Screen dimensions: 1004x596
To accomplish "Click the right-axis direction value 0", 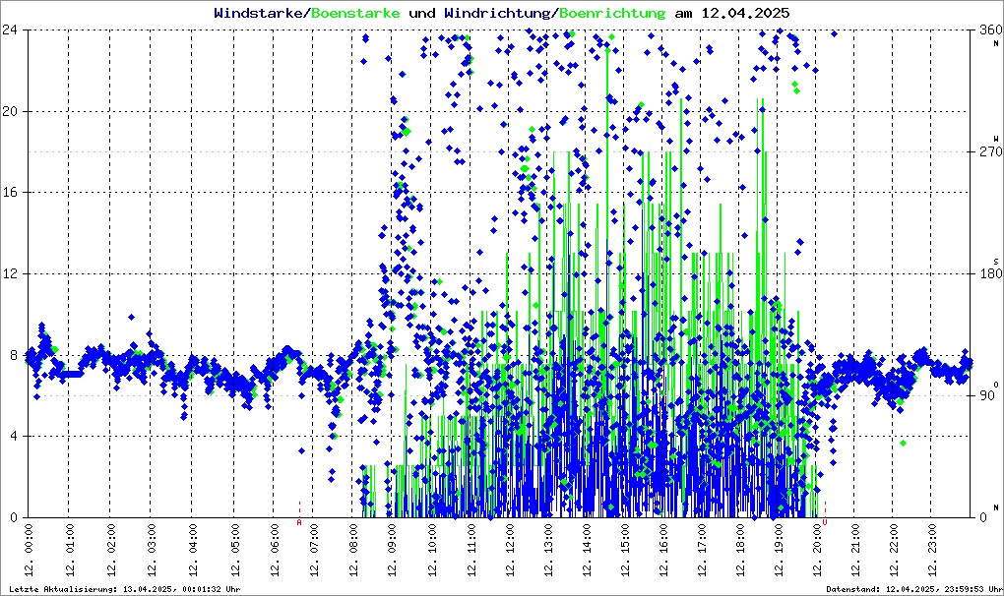I will pos(983,517).
